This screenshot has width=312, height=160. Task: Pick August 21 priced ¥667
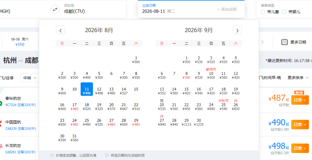pyautogui.click(x=124, y=106)
